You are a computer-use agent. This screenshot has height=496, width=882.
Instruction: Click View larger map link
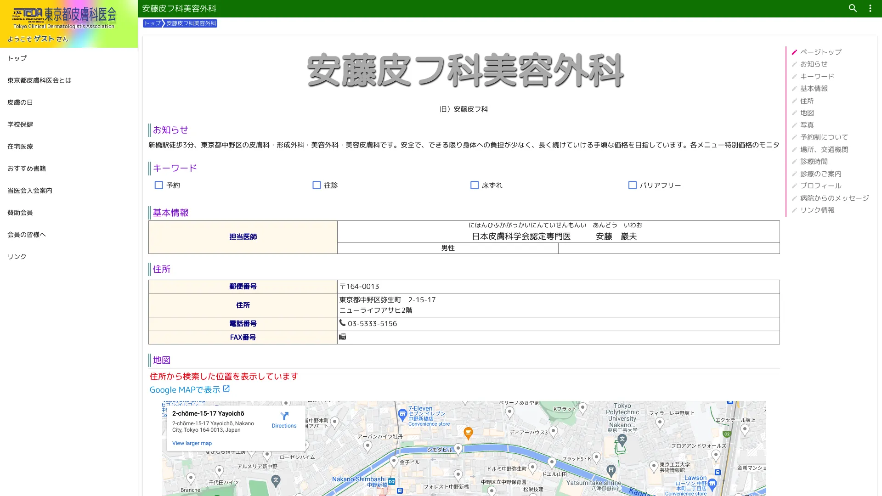pyautogui.click(x=192, y=443)
